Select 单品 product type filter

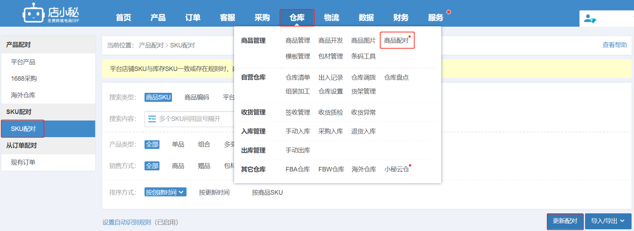(x=178, y=144)
